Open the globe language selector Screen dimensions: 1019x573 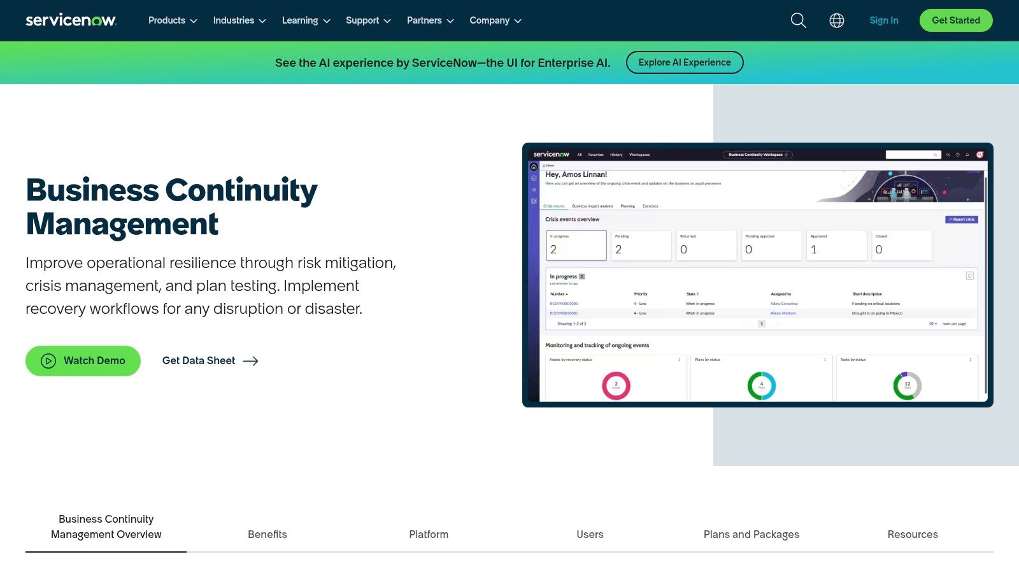(836, 20)
